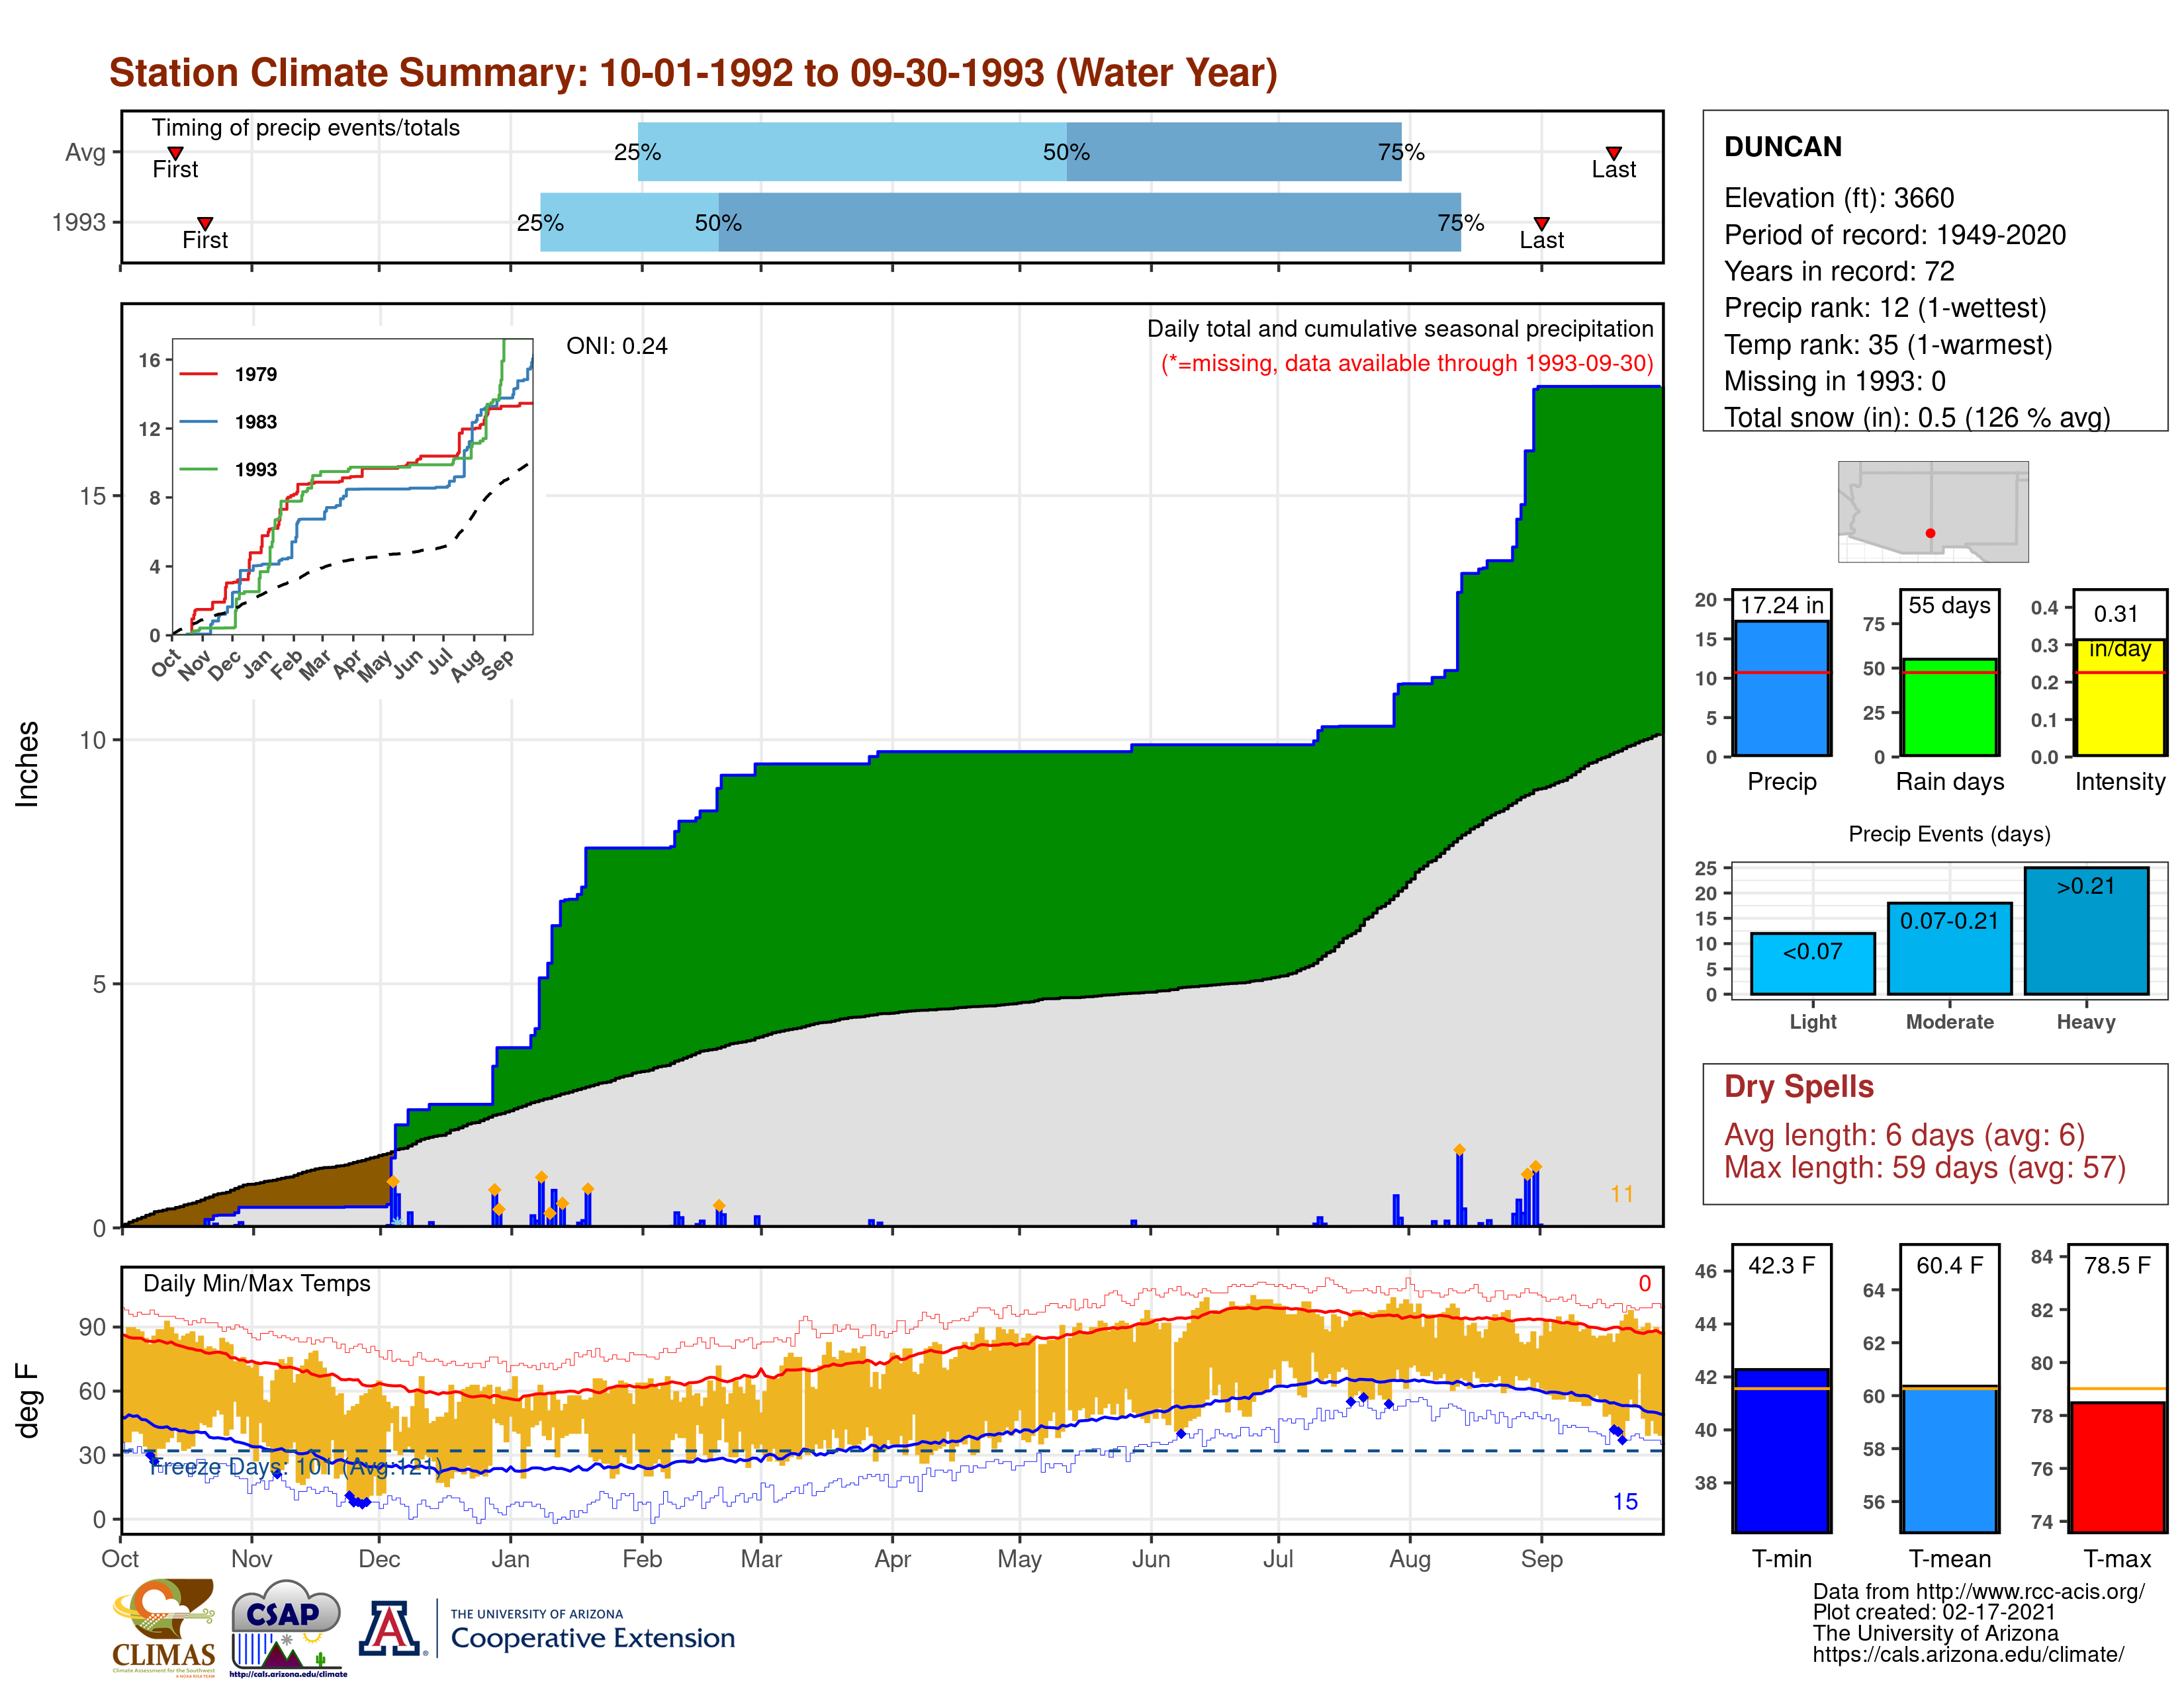Click the red 1979 legend line
This screenshot has height=1687, width=2184.
coord(198,374)
